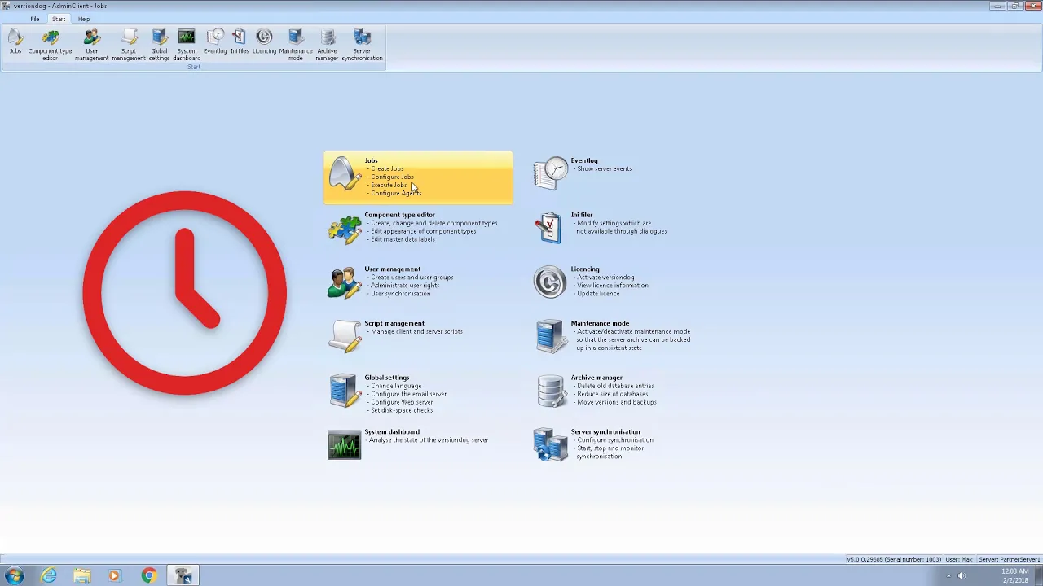This screenshot has height=586, width=1043.
Task: Click the "Update licence" line
Action: 596,294
